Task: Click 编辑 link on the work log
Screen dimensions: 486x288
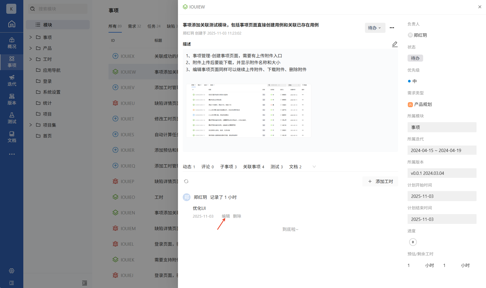Action: point(226,216)
